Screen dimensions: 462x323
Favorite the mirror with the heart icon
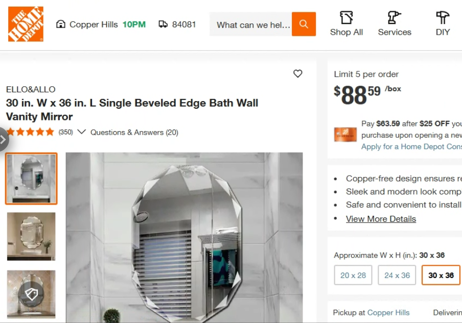coord(298,73)
